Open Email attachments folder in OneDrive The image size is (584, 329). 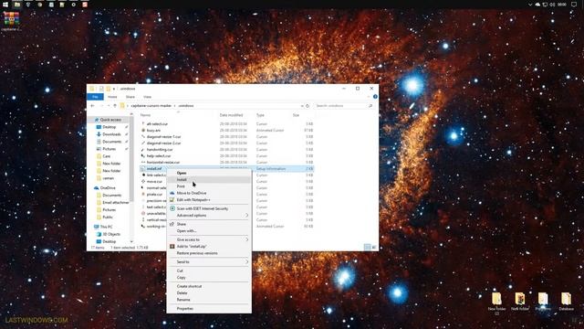click(x=115, y=203)
